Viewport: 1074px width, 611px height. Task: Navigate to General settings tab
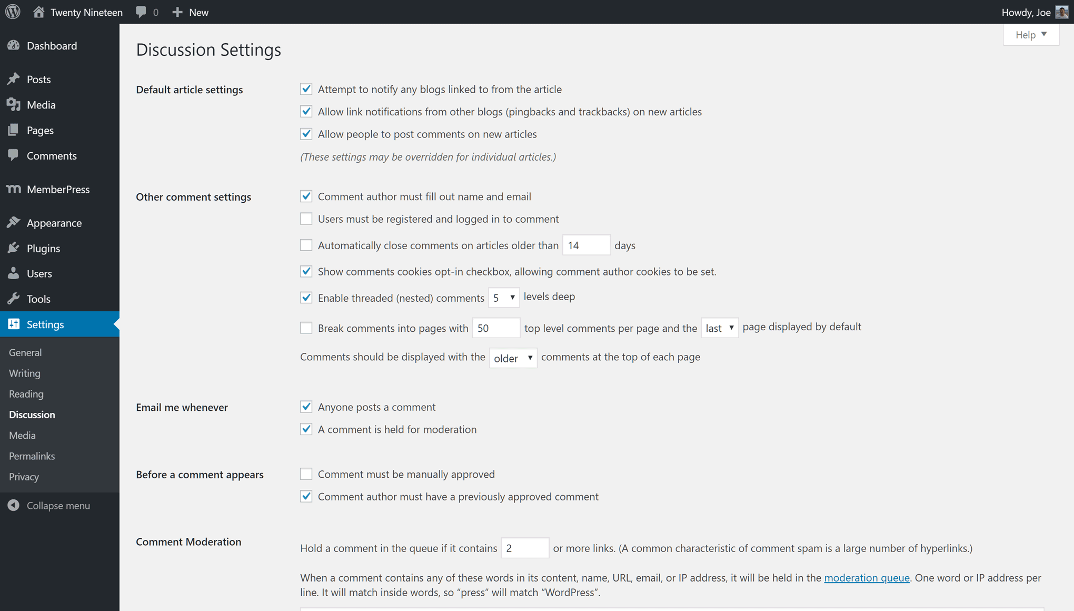point(26,352)
